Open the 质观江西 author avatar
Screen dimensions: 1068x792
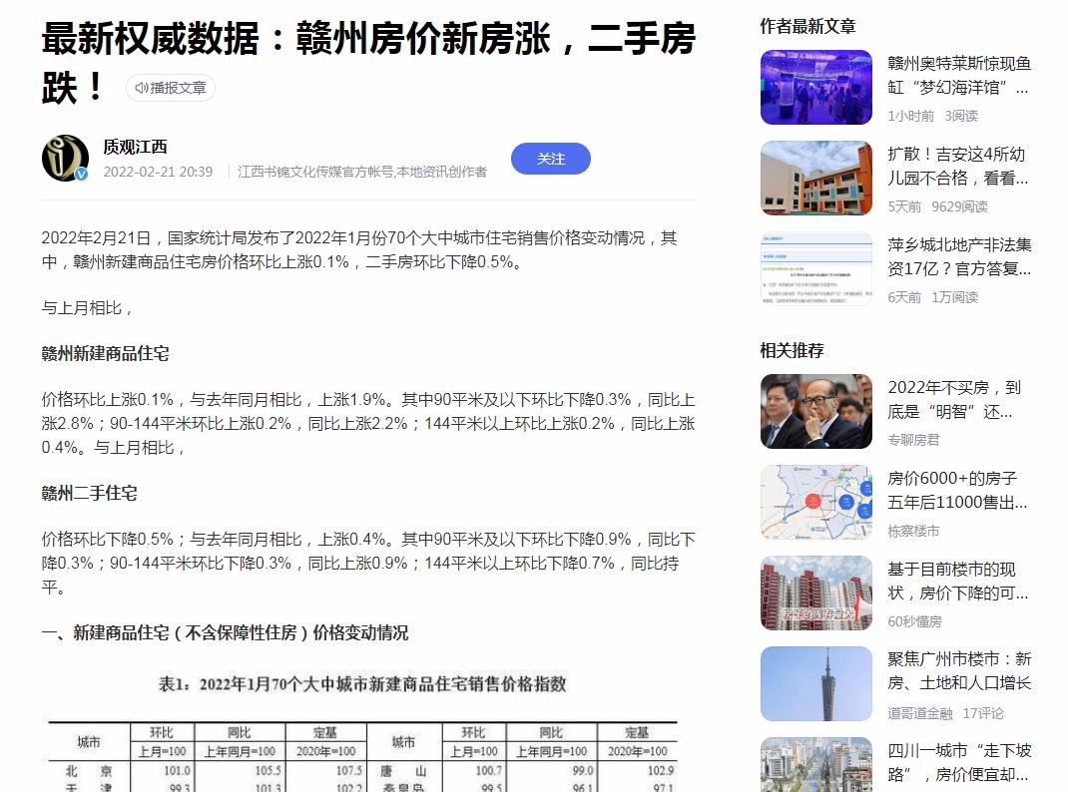point(66,158)
